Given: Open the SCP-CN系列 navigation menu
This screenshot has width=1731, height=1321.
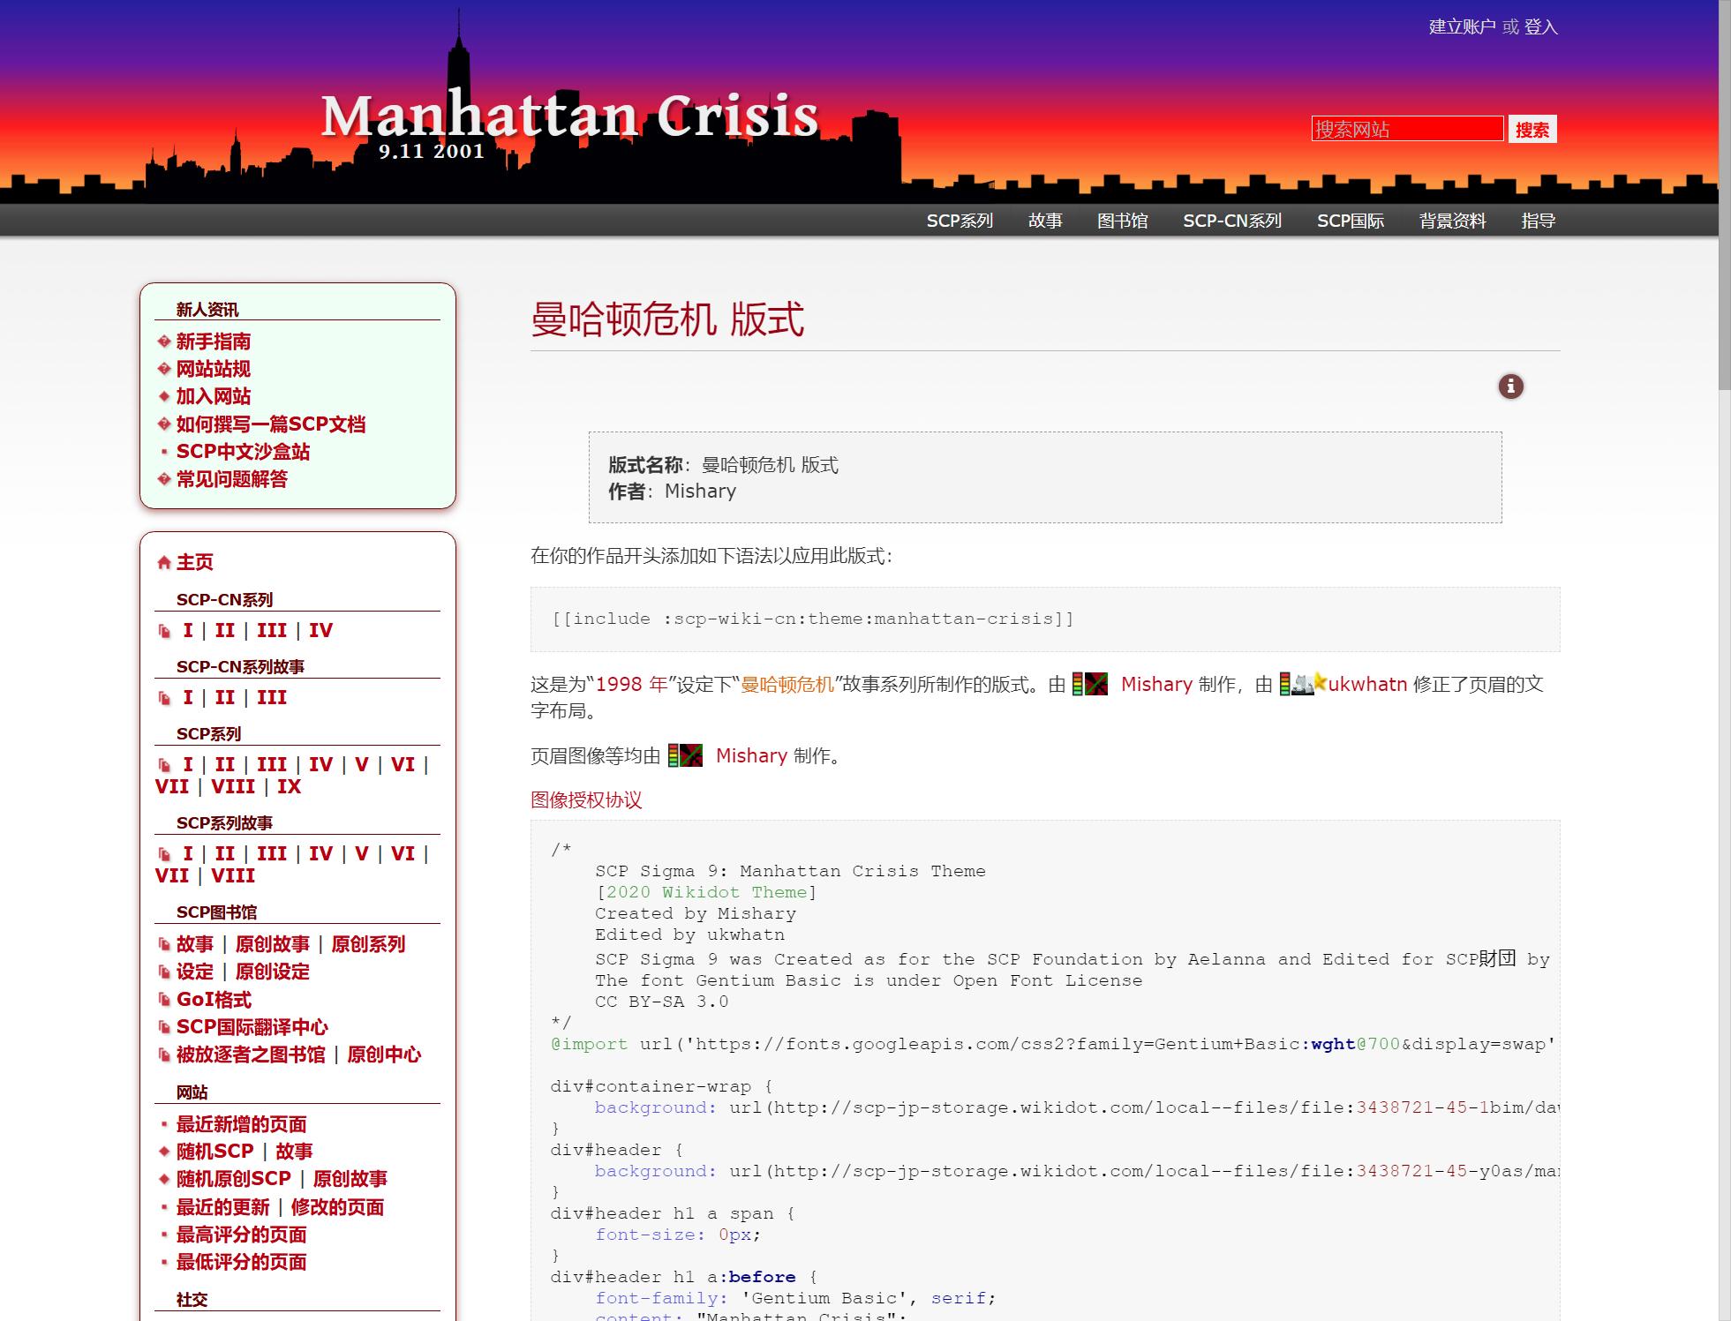Looking at the screenshot, I should tap(1231, 221).
